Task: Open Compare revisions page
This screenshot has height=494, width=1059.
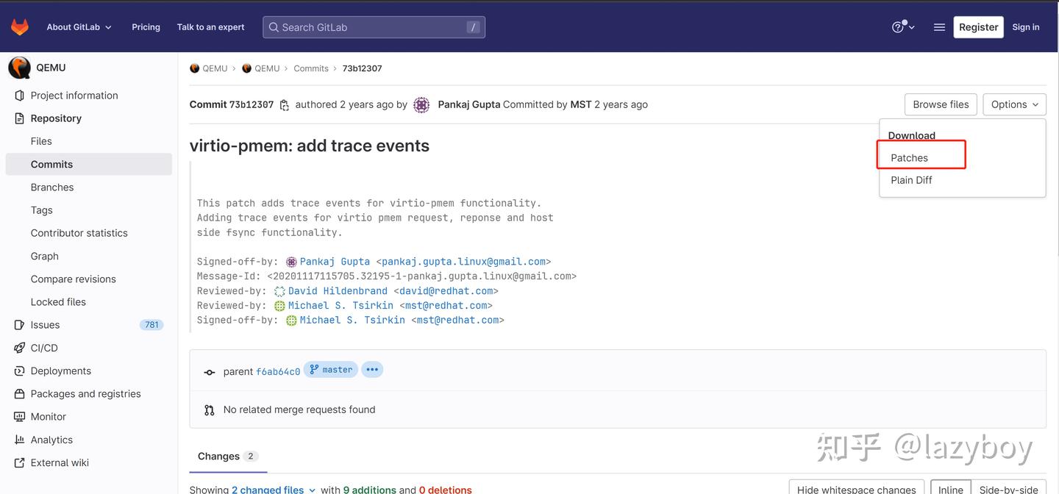Action: tap(73, 279)
